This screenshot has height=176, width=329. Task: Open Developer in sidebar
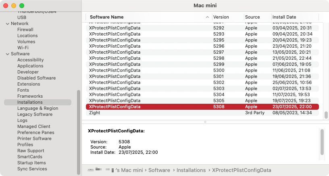point(28,72)
